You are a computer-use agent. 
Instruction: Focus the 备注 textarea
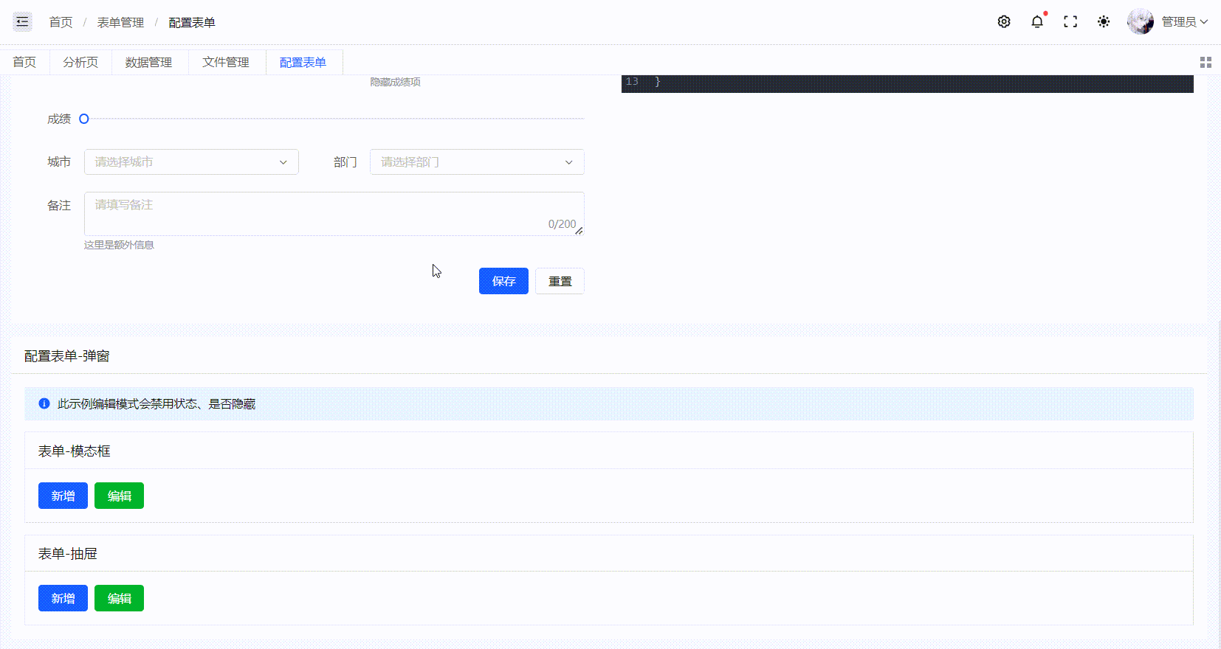(334, 214)
